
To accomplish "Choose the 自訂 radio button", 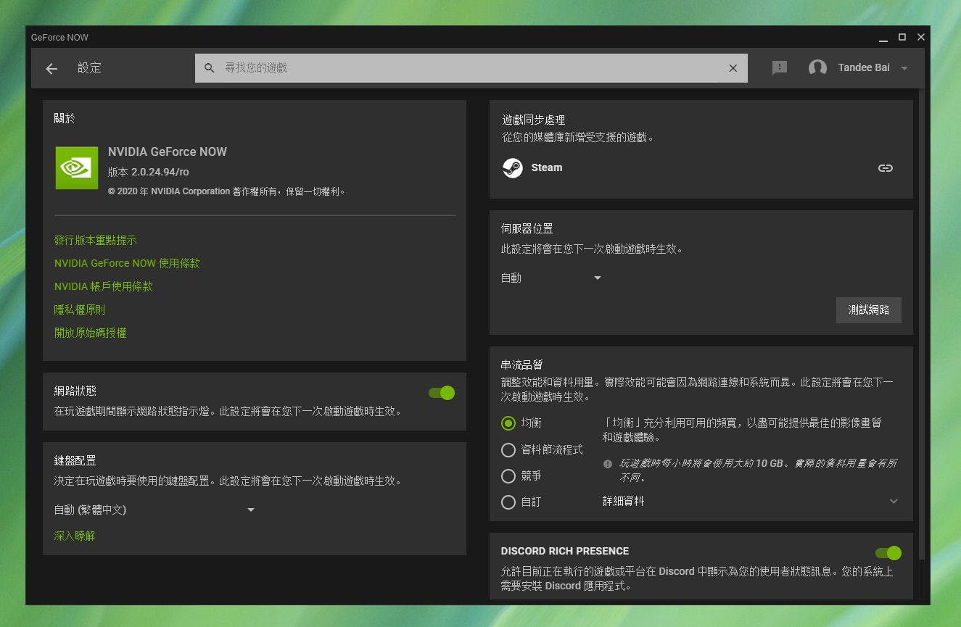I will 508,502.
